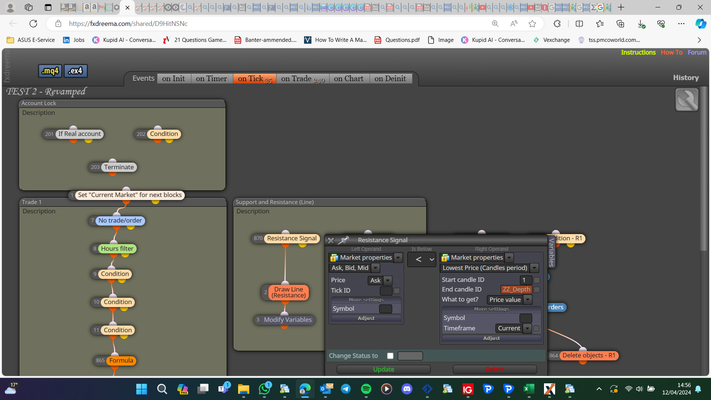
Task: Export the .mq4 file
Action: click(x=50, y=71)
